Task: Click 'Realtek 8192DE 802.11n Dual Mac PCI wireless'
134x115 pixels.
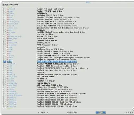Action: pos(59,102)
